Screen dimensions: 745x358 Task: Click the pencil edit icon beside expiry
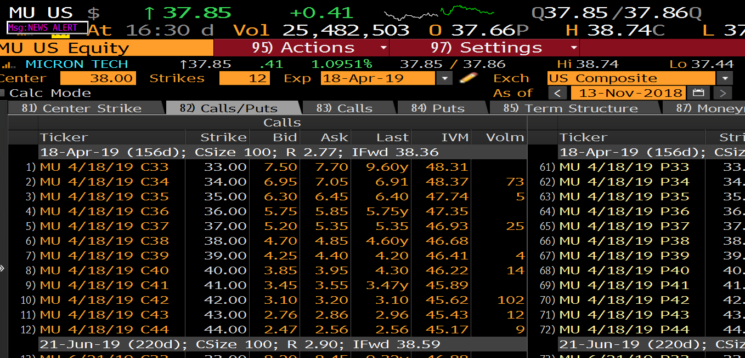pos(469,78)
